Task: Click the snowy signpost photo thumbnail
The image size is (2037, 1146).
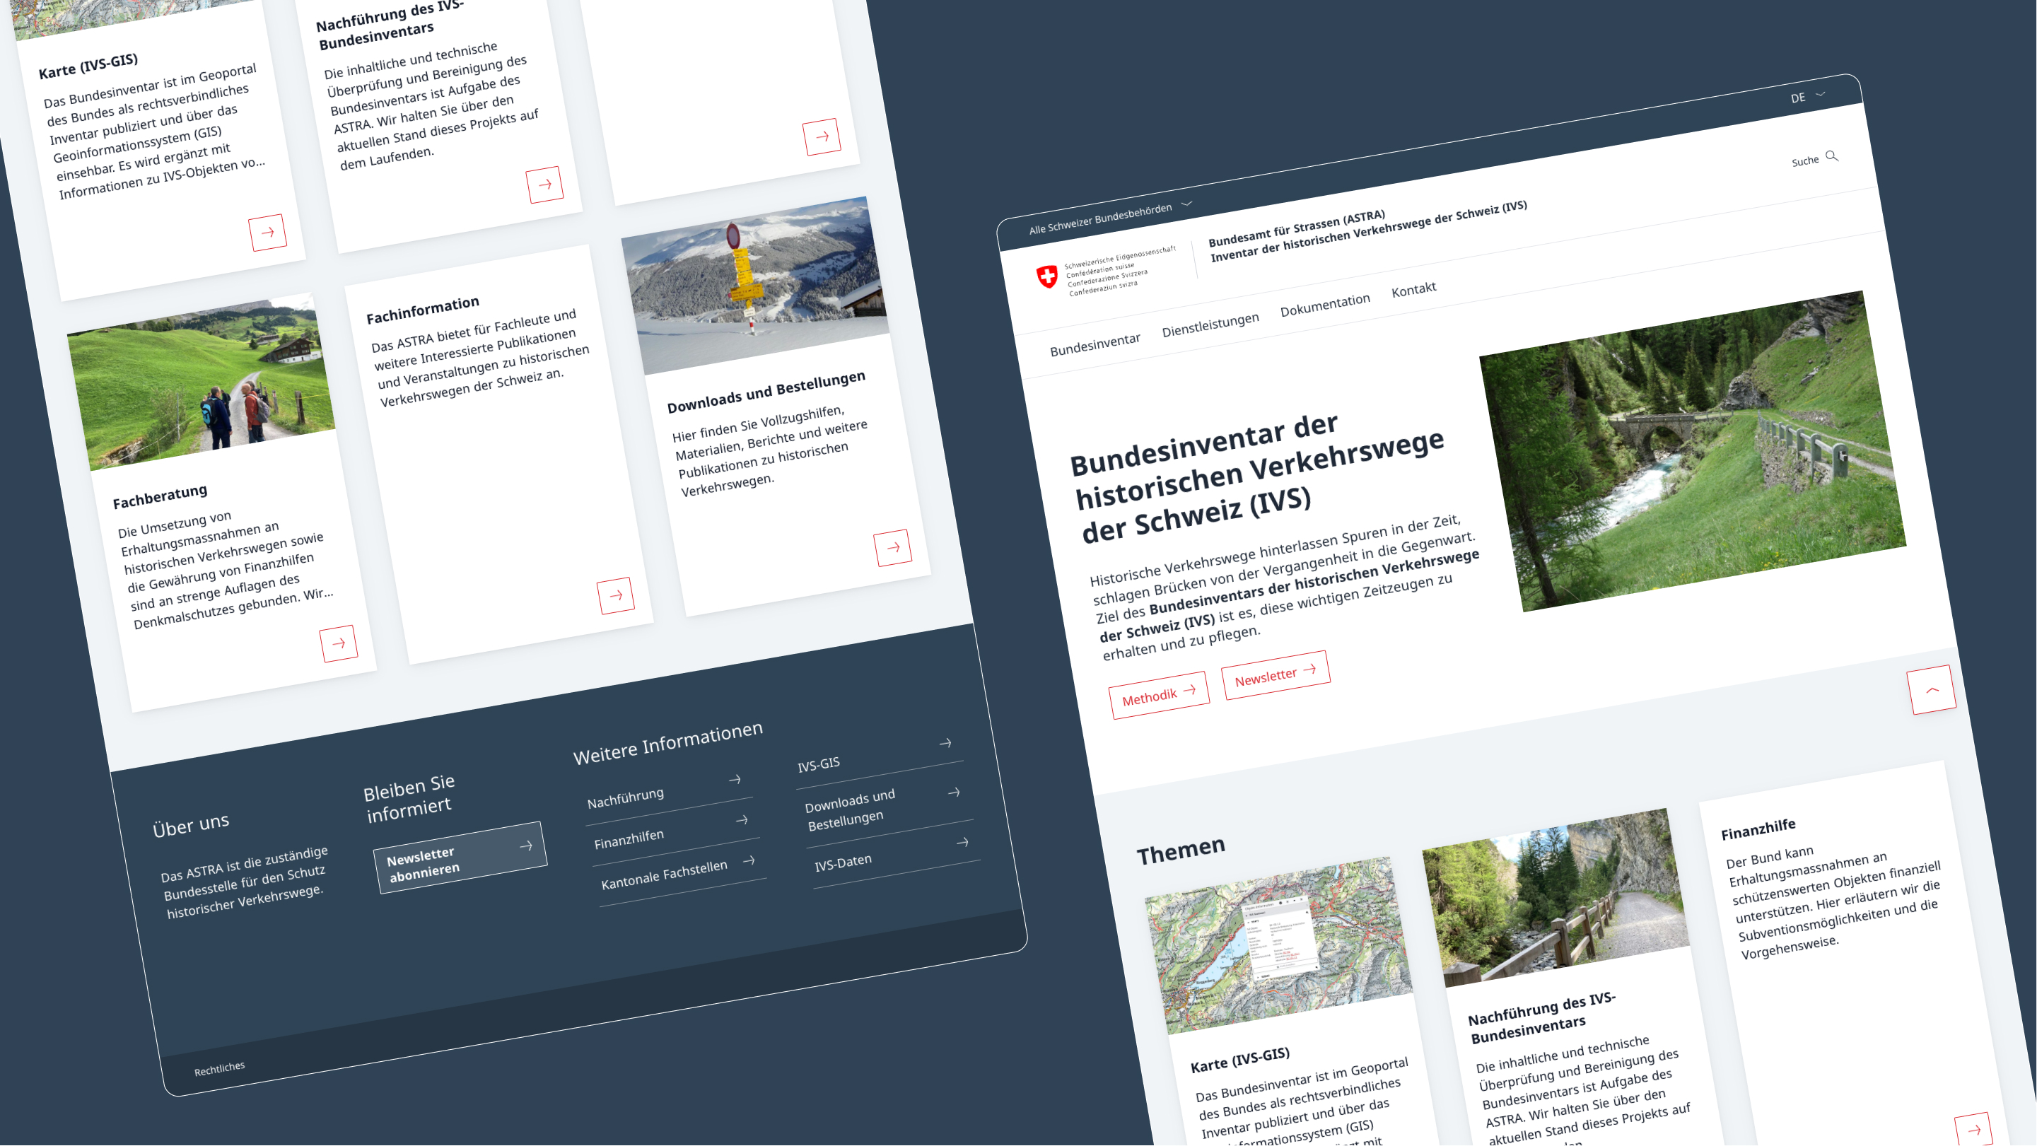Action: [x=755, y=286]
